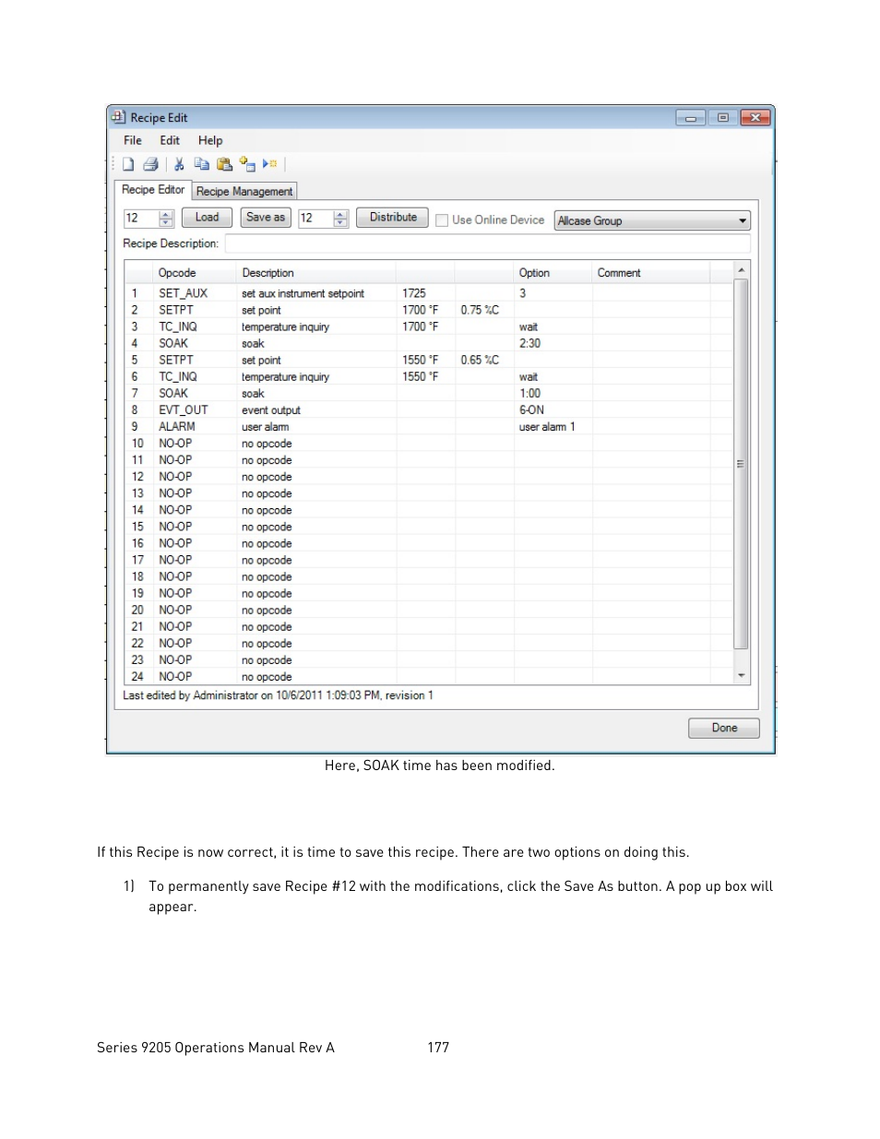The height and width of the screenshot is (1139, 880).
Task: Select the TC_INQ opcode in row 3
Action: pos(178,326)
